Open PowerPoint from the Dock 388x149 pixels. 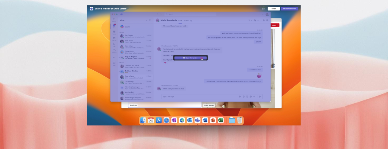point(213,120)
